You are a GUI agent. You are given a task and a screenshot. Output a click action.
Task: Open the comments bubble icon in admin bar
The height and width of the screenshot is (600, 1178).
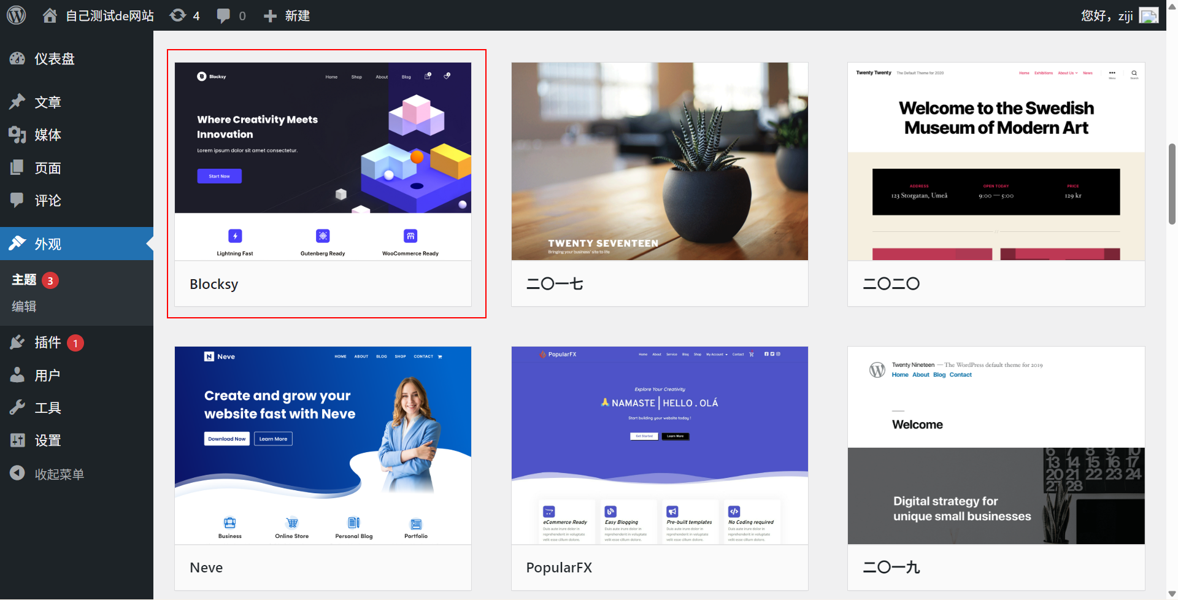tap(223, 15)
